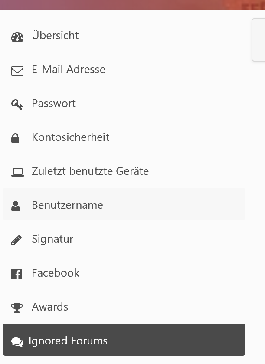This screenshot has height=364, width=265.
Task: Click the Facebook logo icon
Action: point(16,274)
